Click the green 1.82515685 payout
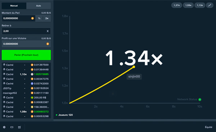This screenshot has width=216, height=132. coord(41,74)
